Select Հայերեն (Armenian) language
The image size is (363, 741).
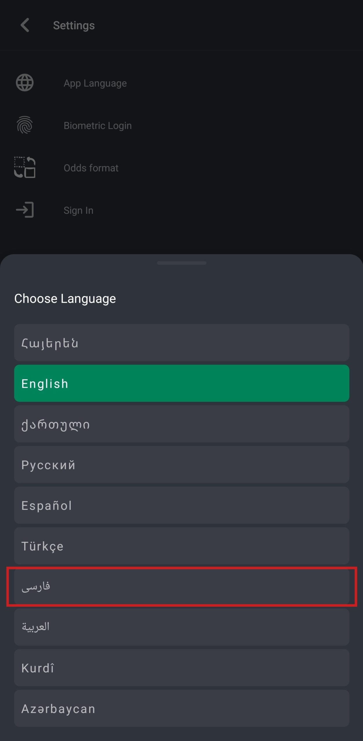pos(181,343)
